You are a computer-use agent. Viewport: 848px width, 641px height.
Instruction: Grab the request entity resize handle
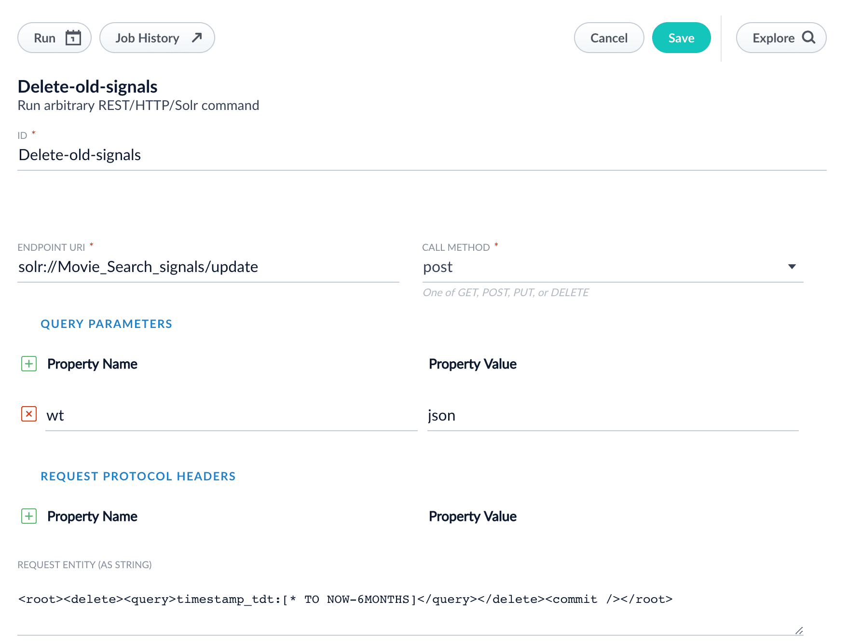[799, 630]
